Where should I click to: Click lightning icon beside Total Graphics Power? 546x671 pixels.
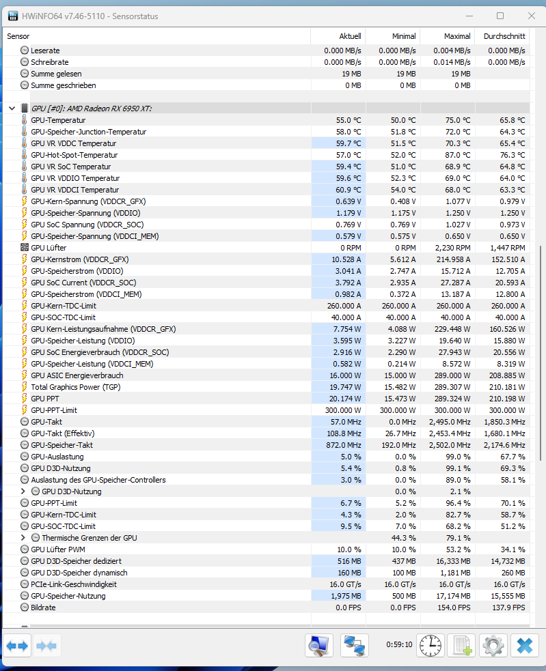(x=24, y=387)
